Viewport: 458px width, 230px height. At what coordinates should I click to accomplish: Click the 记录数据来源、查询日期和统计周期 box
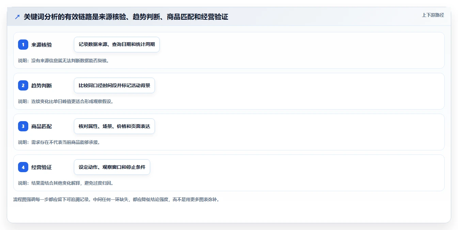(117, 45)
